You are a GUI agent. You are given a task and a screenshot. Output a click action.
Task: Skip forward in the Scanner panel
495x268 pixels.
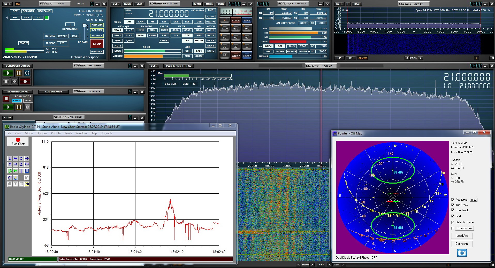[27, 107]
